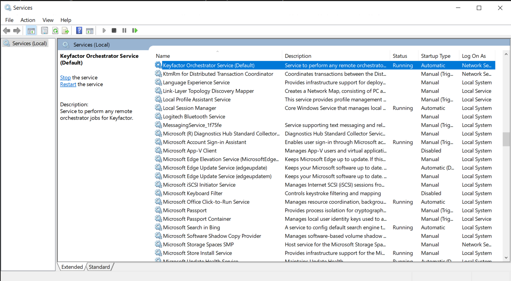
Task: Sort by the Name column header
Action: (218, 56)
